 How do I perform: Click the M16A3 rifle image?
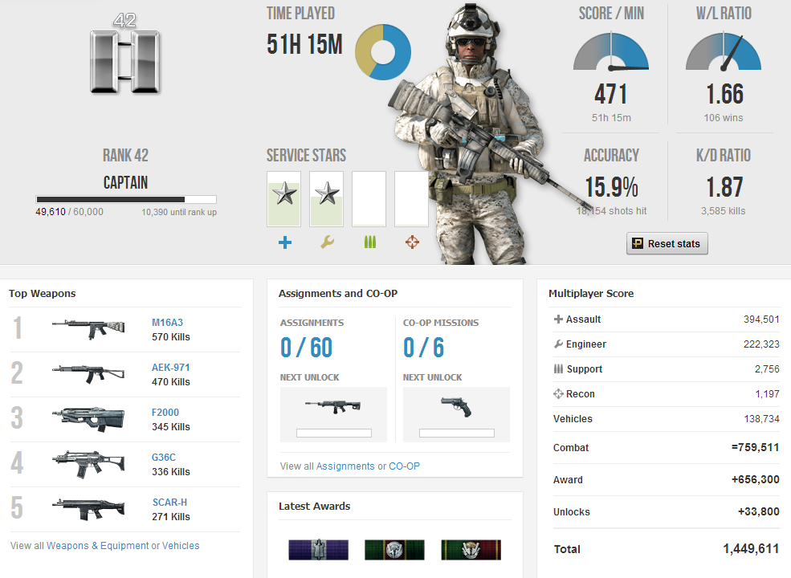coord(88,329)
